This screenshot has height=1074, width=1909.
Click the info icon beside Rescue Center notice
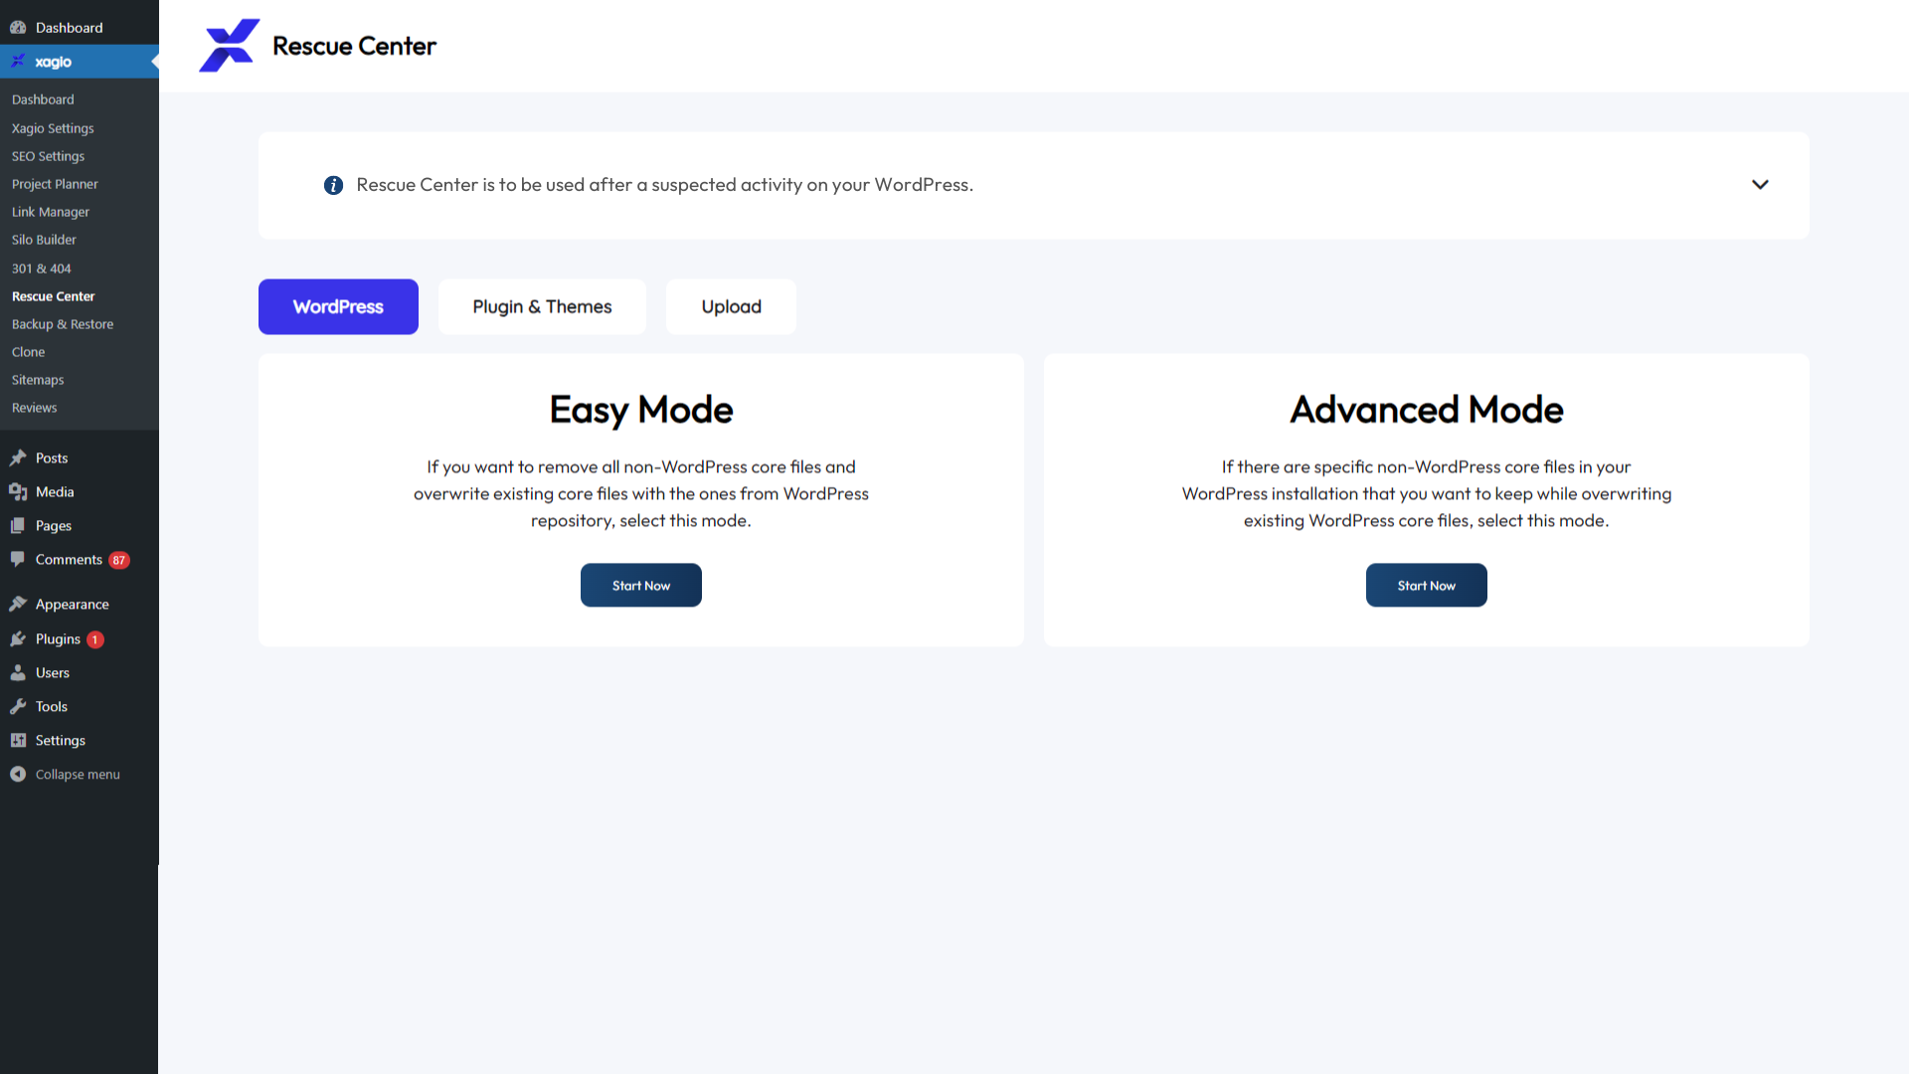pos(333,185)
